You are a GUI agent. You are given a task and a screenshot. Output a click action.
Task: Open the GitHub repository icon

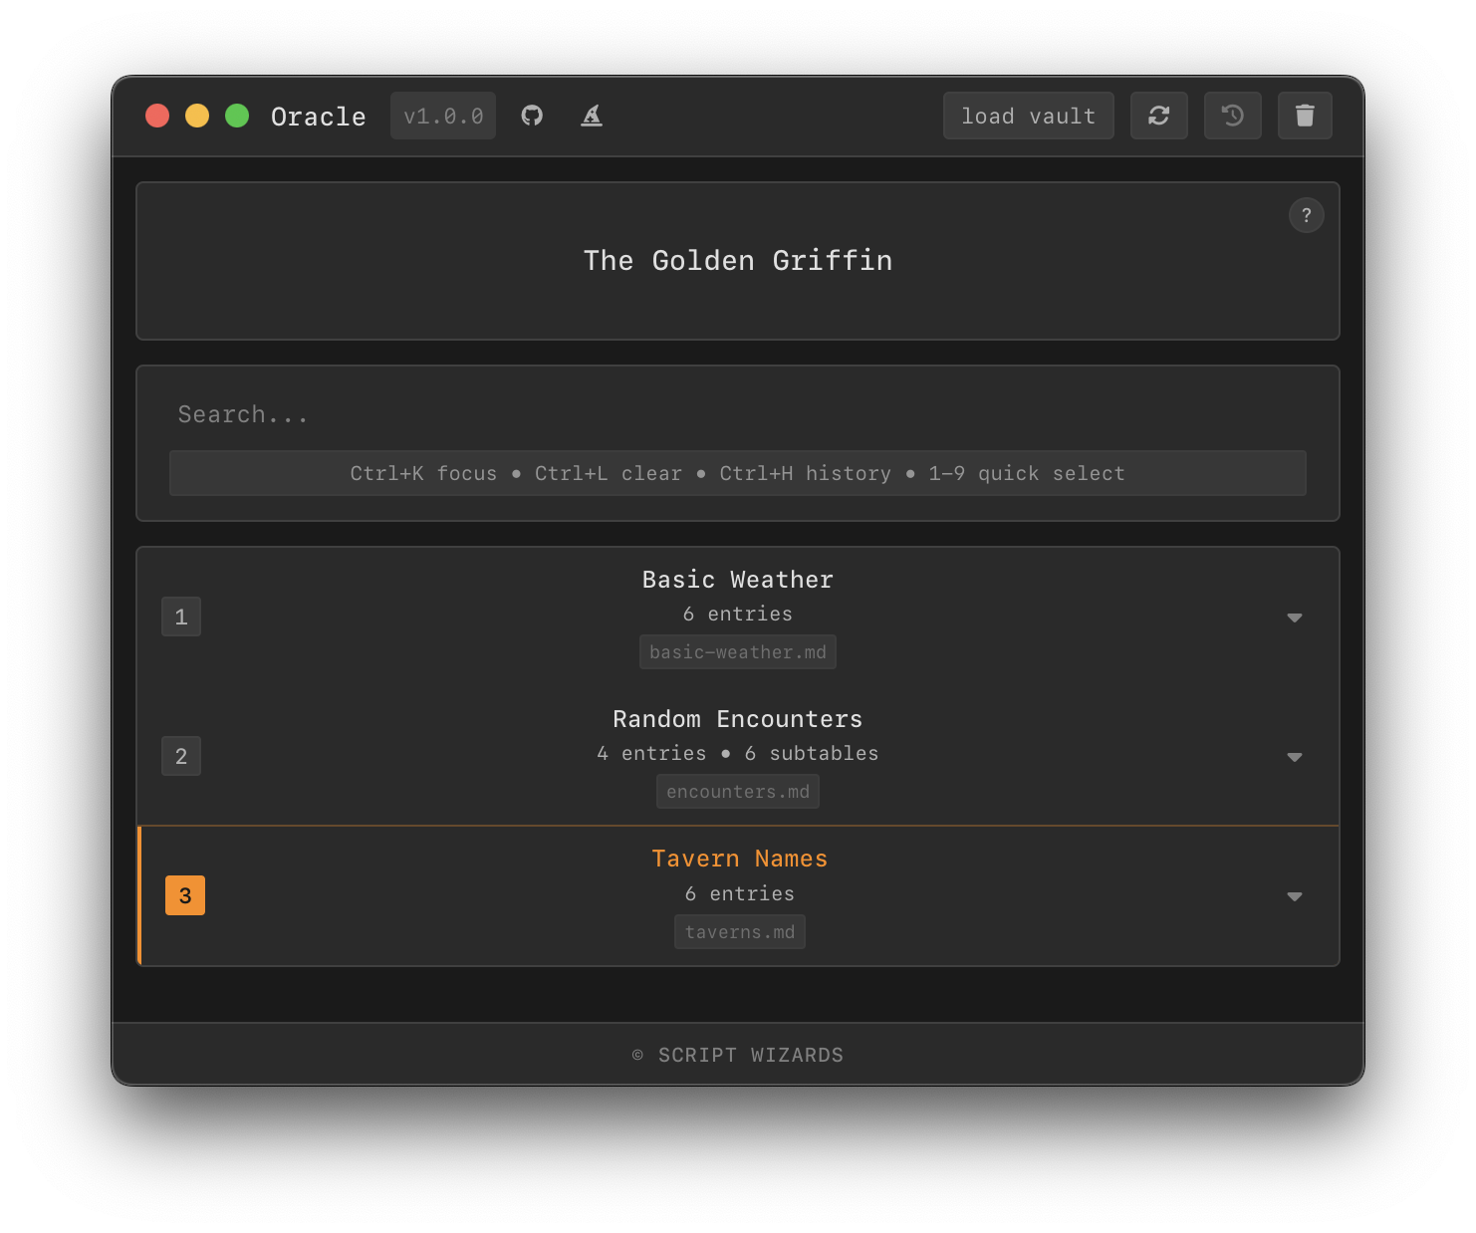click(532, 116)
